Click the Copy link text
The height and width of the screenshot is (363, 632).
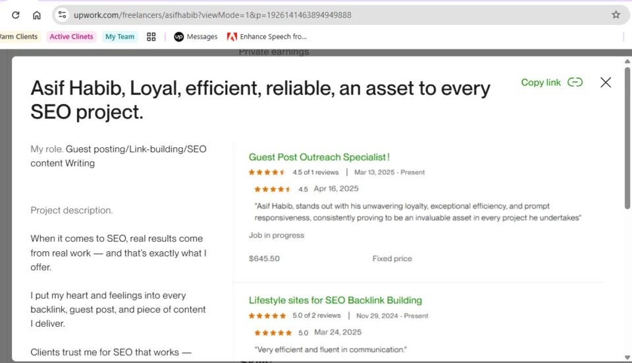pyautogui.click(x=540, y=82)
